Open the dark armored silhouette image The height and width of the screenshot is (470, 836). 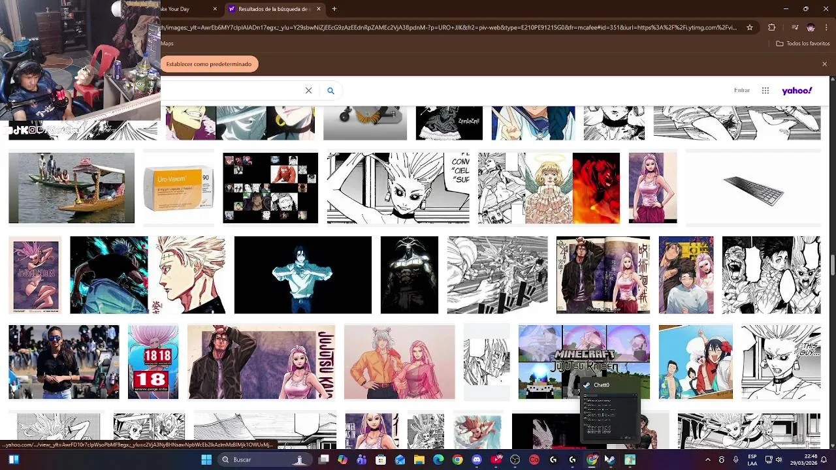click(410, 275)
